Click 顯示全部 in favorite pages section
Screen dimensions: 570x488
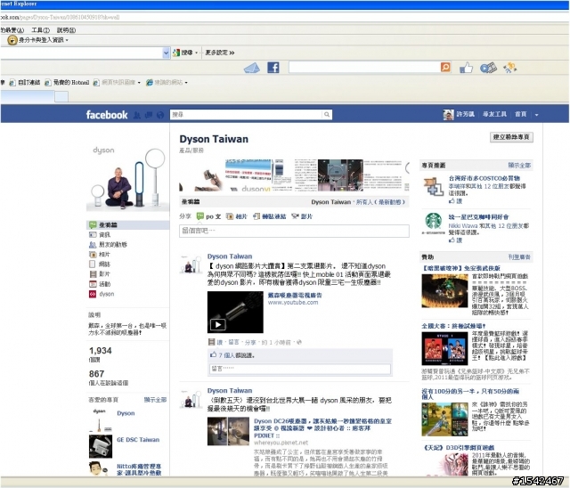(155, 400)
